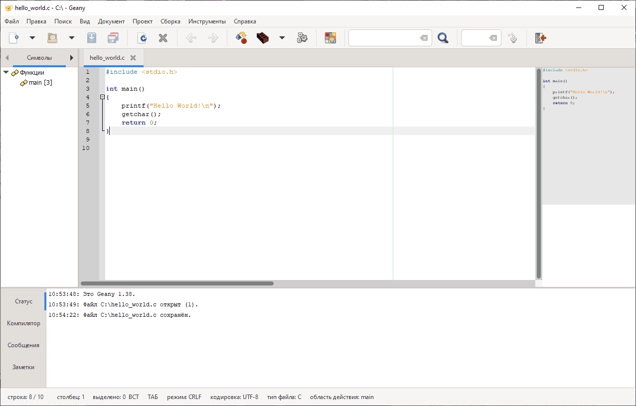
Task: Close the hello_world.c tab
Action: (x=133, y=58)
